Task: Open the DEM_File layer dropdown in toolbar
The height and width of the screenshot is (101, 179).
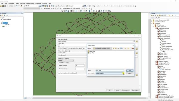Action: [x=83, y=6]
